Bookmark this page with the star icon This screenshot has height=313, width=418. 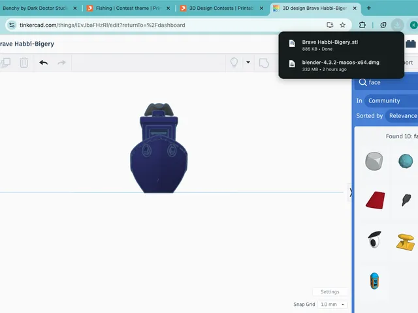342,25
